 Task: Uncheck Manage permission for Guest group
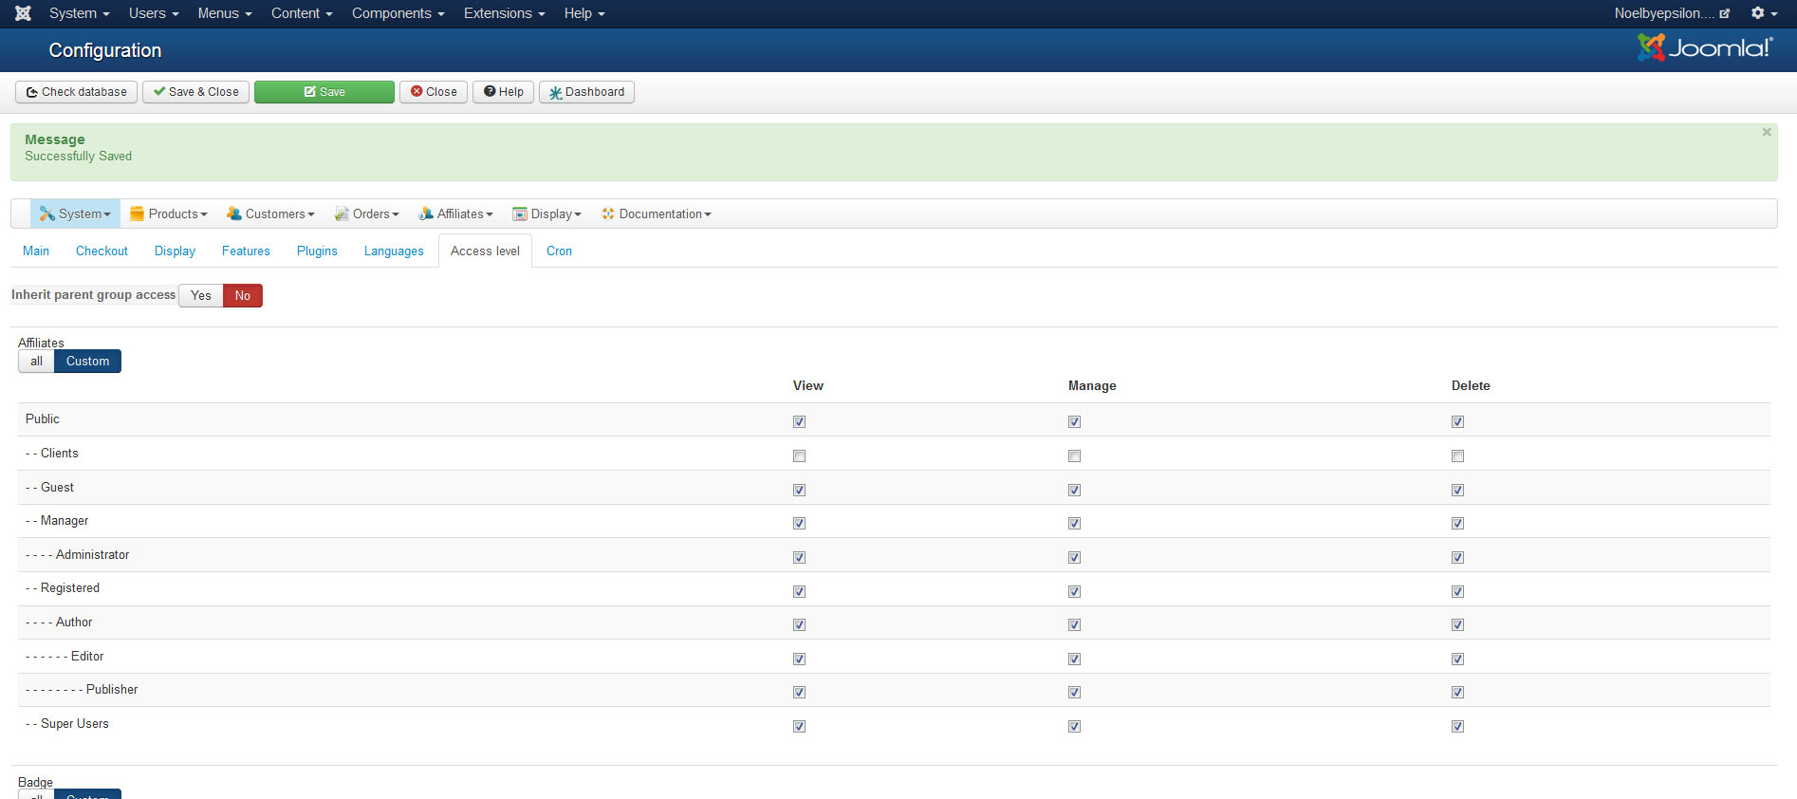(1074, 491)
